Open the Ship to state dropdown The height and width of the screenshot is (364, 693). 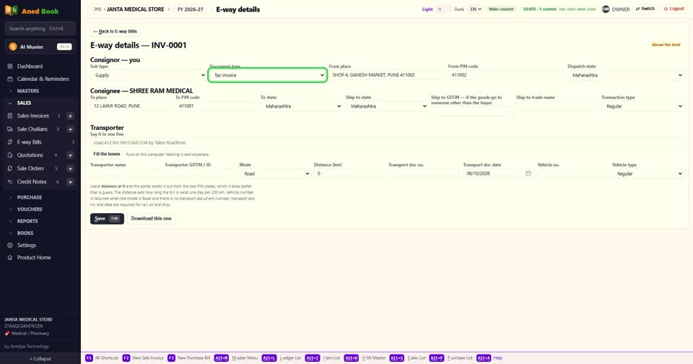[x=387, y=106]
